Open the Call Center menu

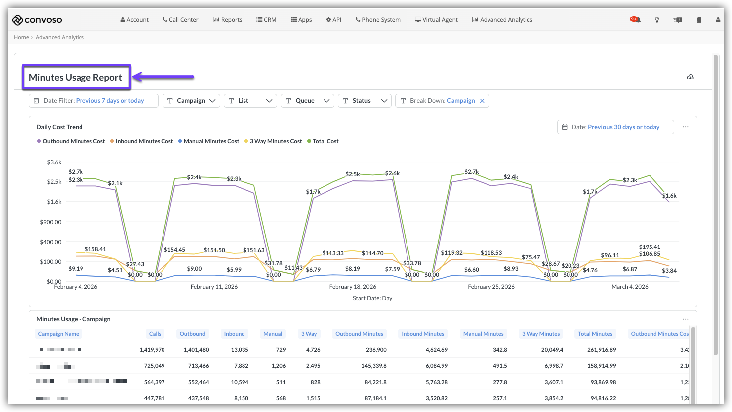(x=180, y=20)
